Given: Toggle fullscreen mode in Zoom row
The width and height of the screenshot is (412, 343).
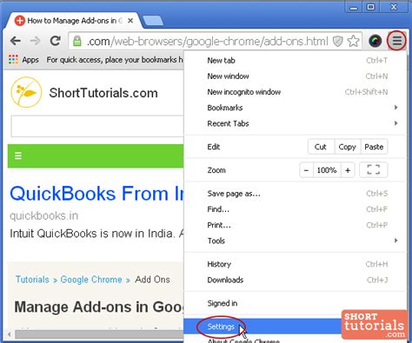Looking at the screenshot, I should 374,170.
